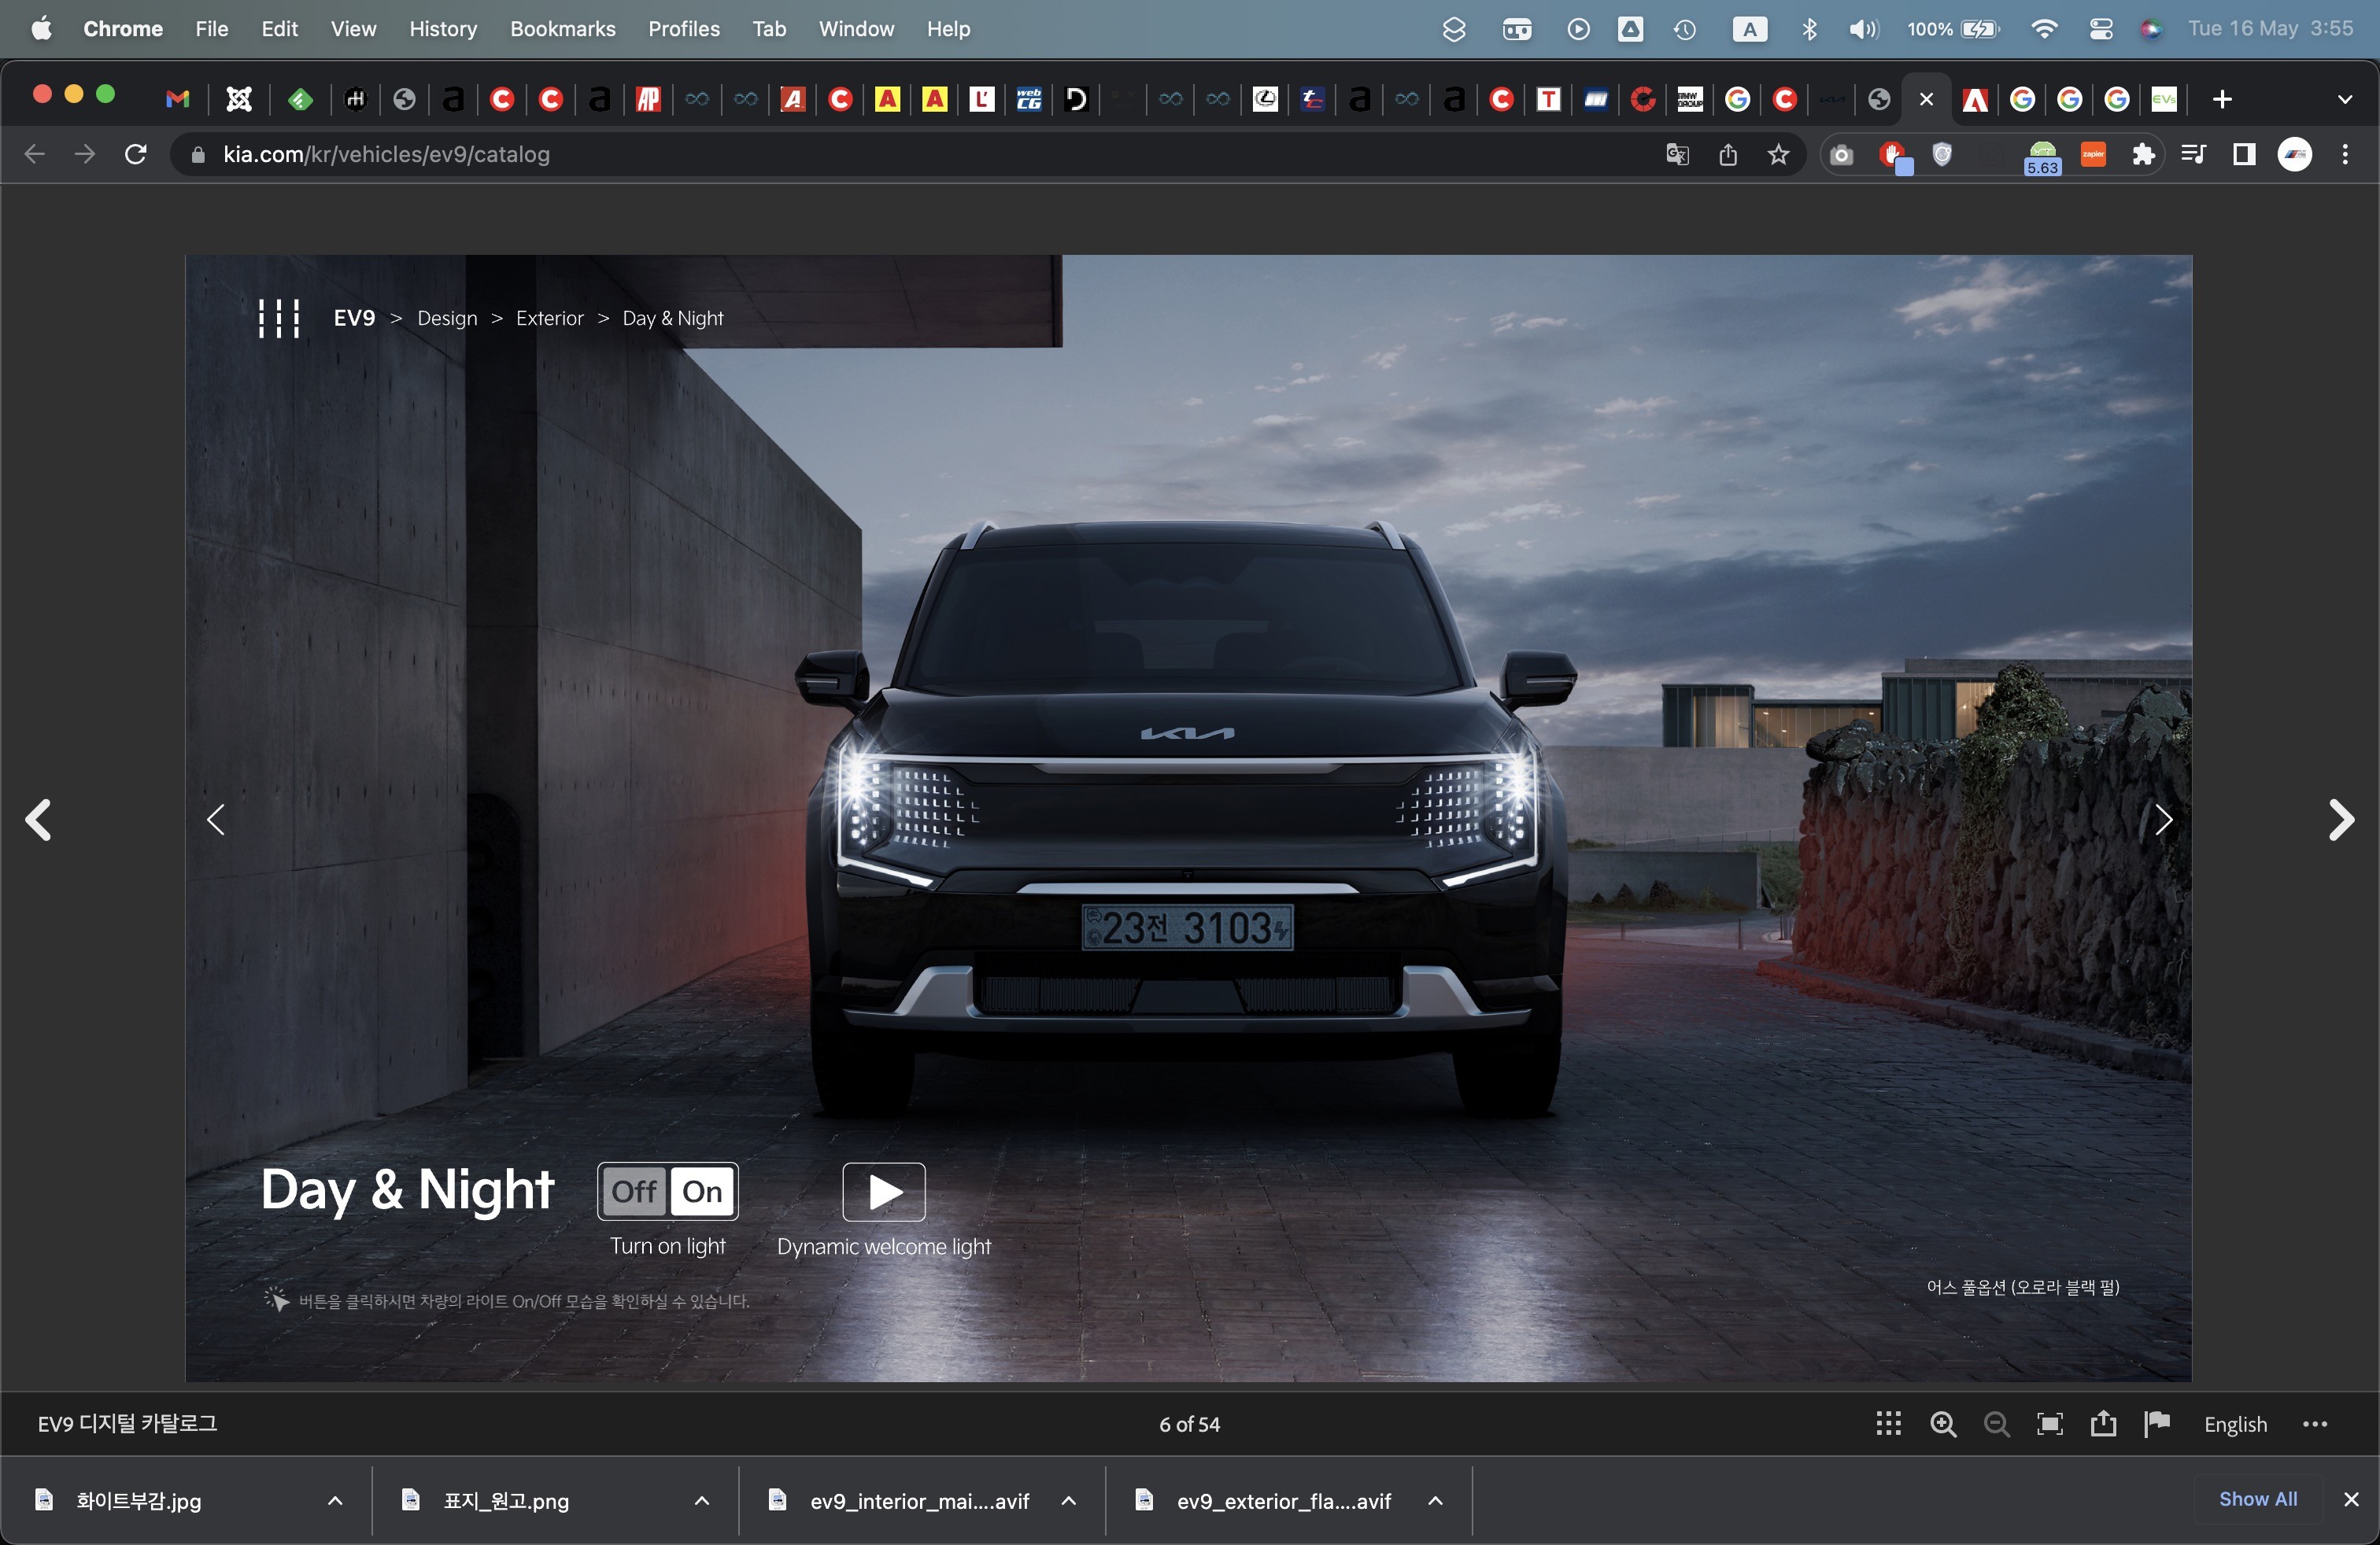This screenshot has height=1545, width=2380.
Task: Open the Chrome extensions puzzle icon
Action: 2143,154
